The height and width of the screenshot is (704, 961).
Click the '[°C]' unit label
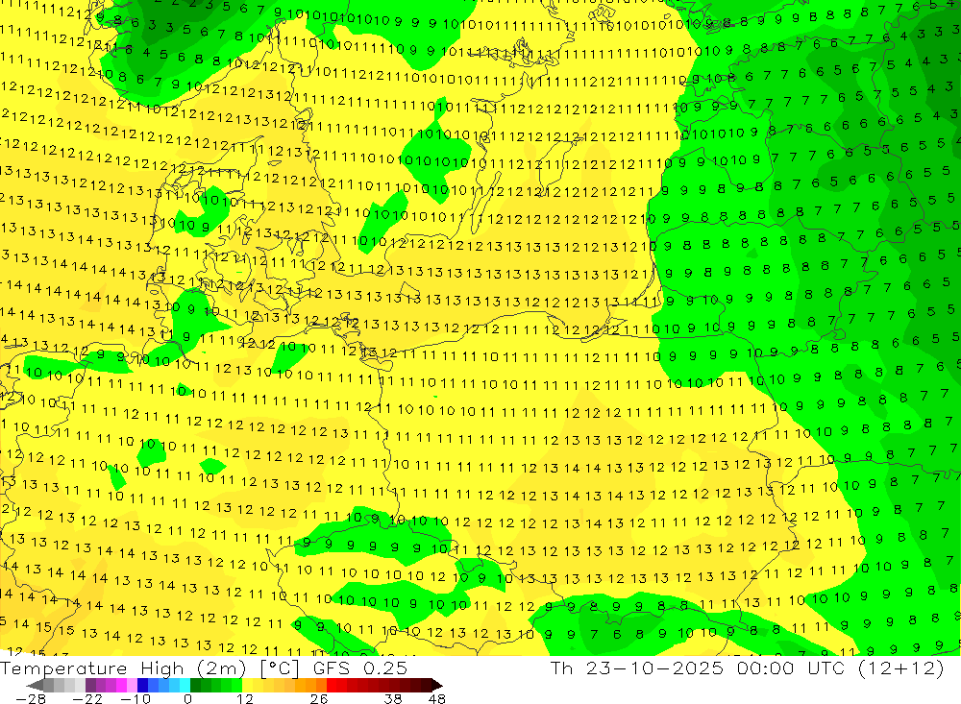[280, 668]
